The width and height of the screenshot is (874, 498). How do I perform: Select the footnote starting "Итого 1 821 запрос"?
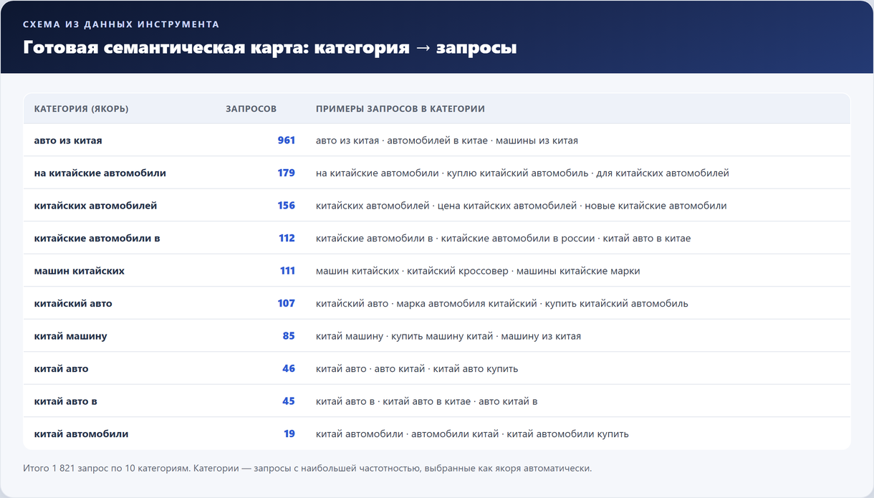click(307, 469)
